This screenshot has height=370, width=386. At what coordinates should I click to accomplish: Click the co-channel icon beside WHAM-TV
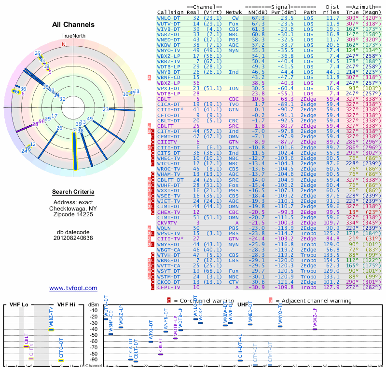pyautogui.click(x=152, y=174)
